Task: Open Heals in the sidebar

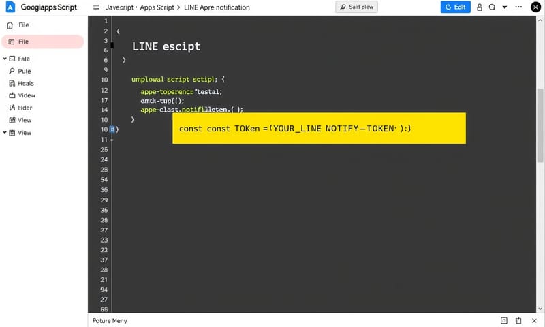Action: [26, 83]
